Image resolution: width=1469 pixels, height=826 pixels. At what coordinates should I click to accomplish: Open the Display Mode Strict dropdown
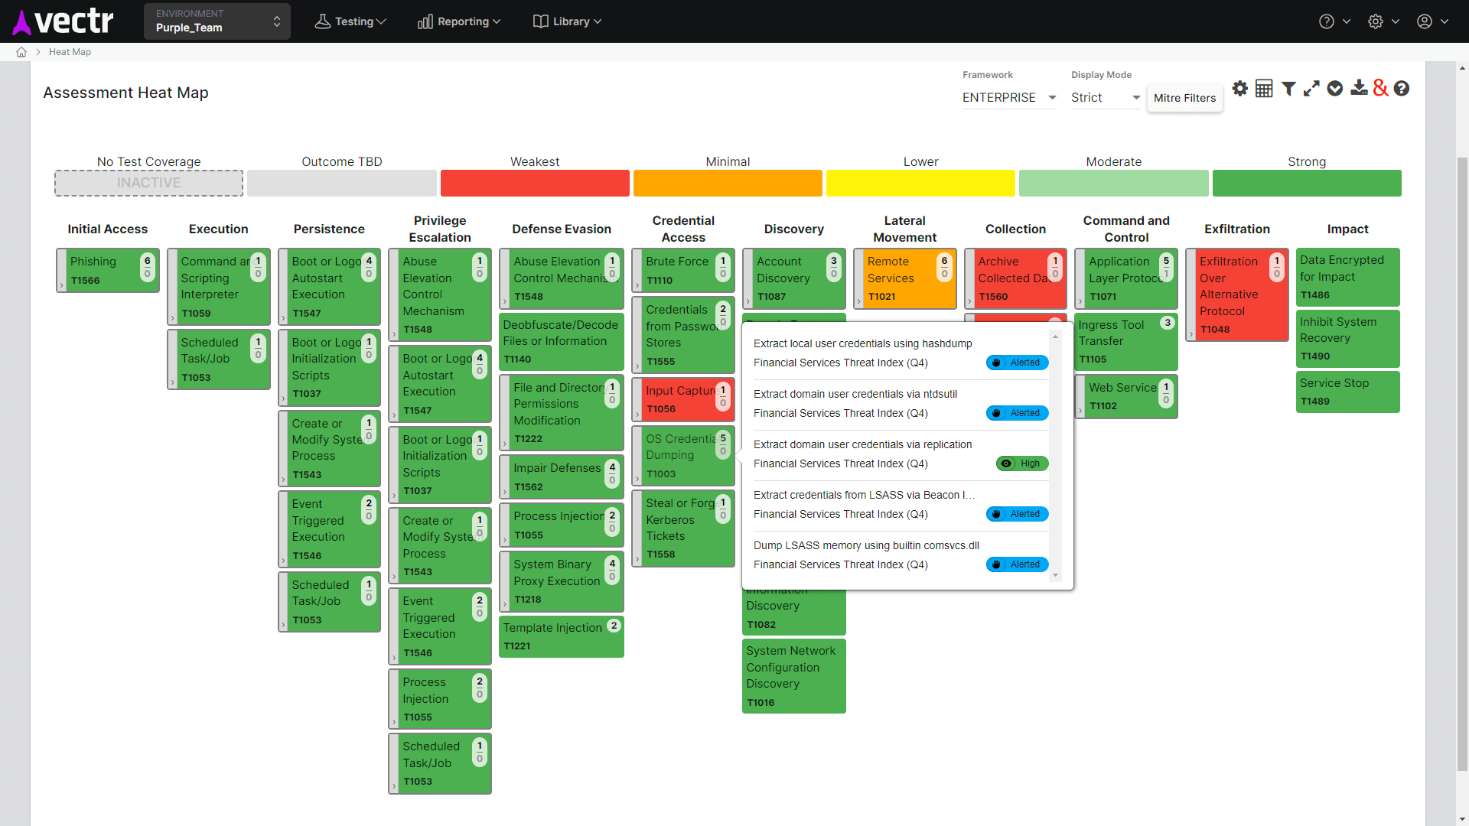click(x=1105, y=98)
